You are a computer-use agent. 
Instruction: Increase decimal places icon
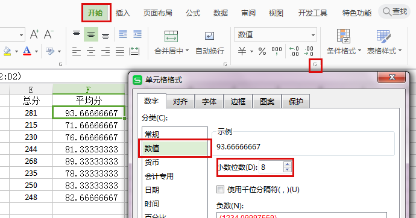coord(294,51)
